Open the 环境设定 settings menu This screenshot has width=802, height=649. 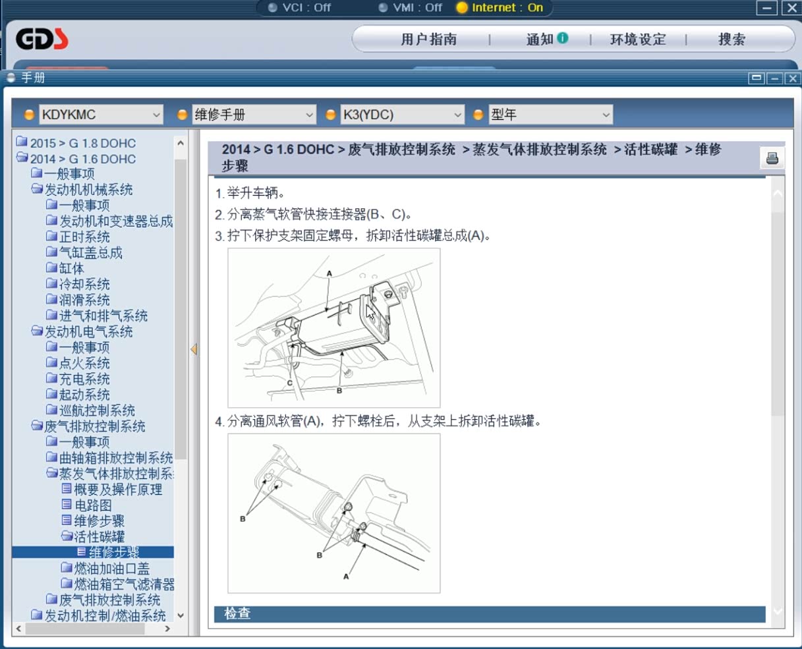pos(638,40)
